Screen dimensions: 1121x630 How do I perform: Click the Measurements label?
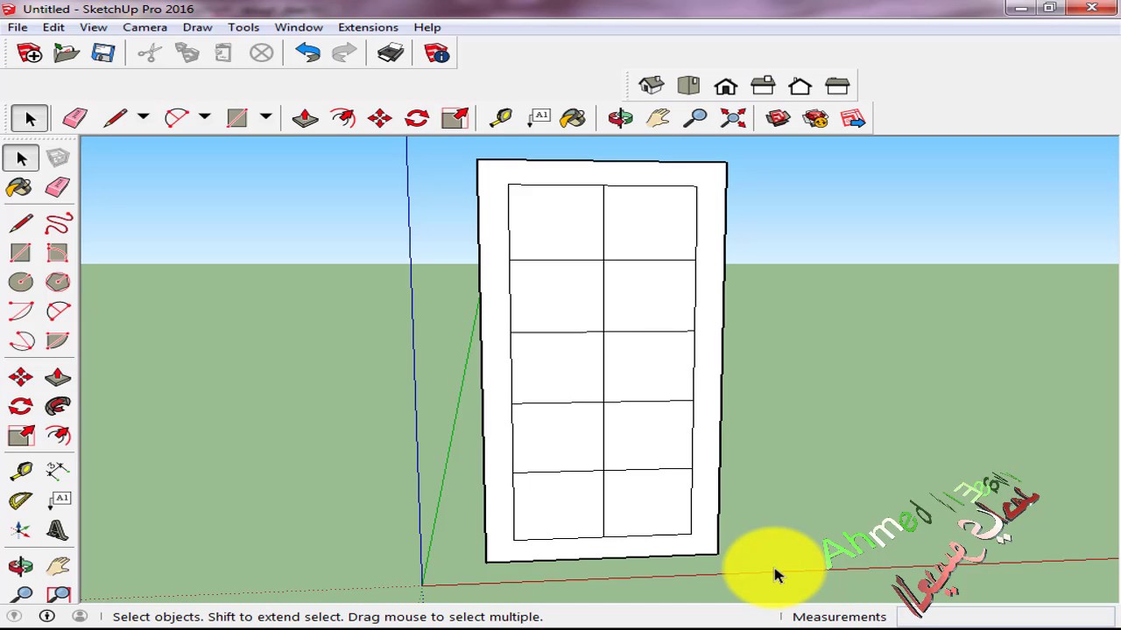coord(839,617)
